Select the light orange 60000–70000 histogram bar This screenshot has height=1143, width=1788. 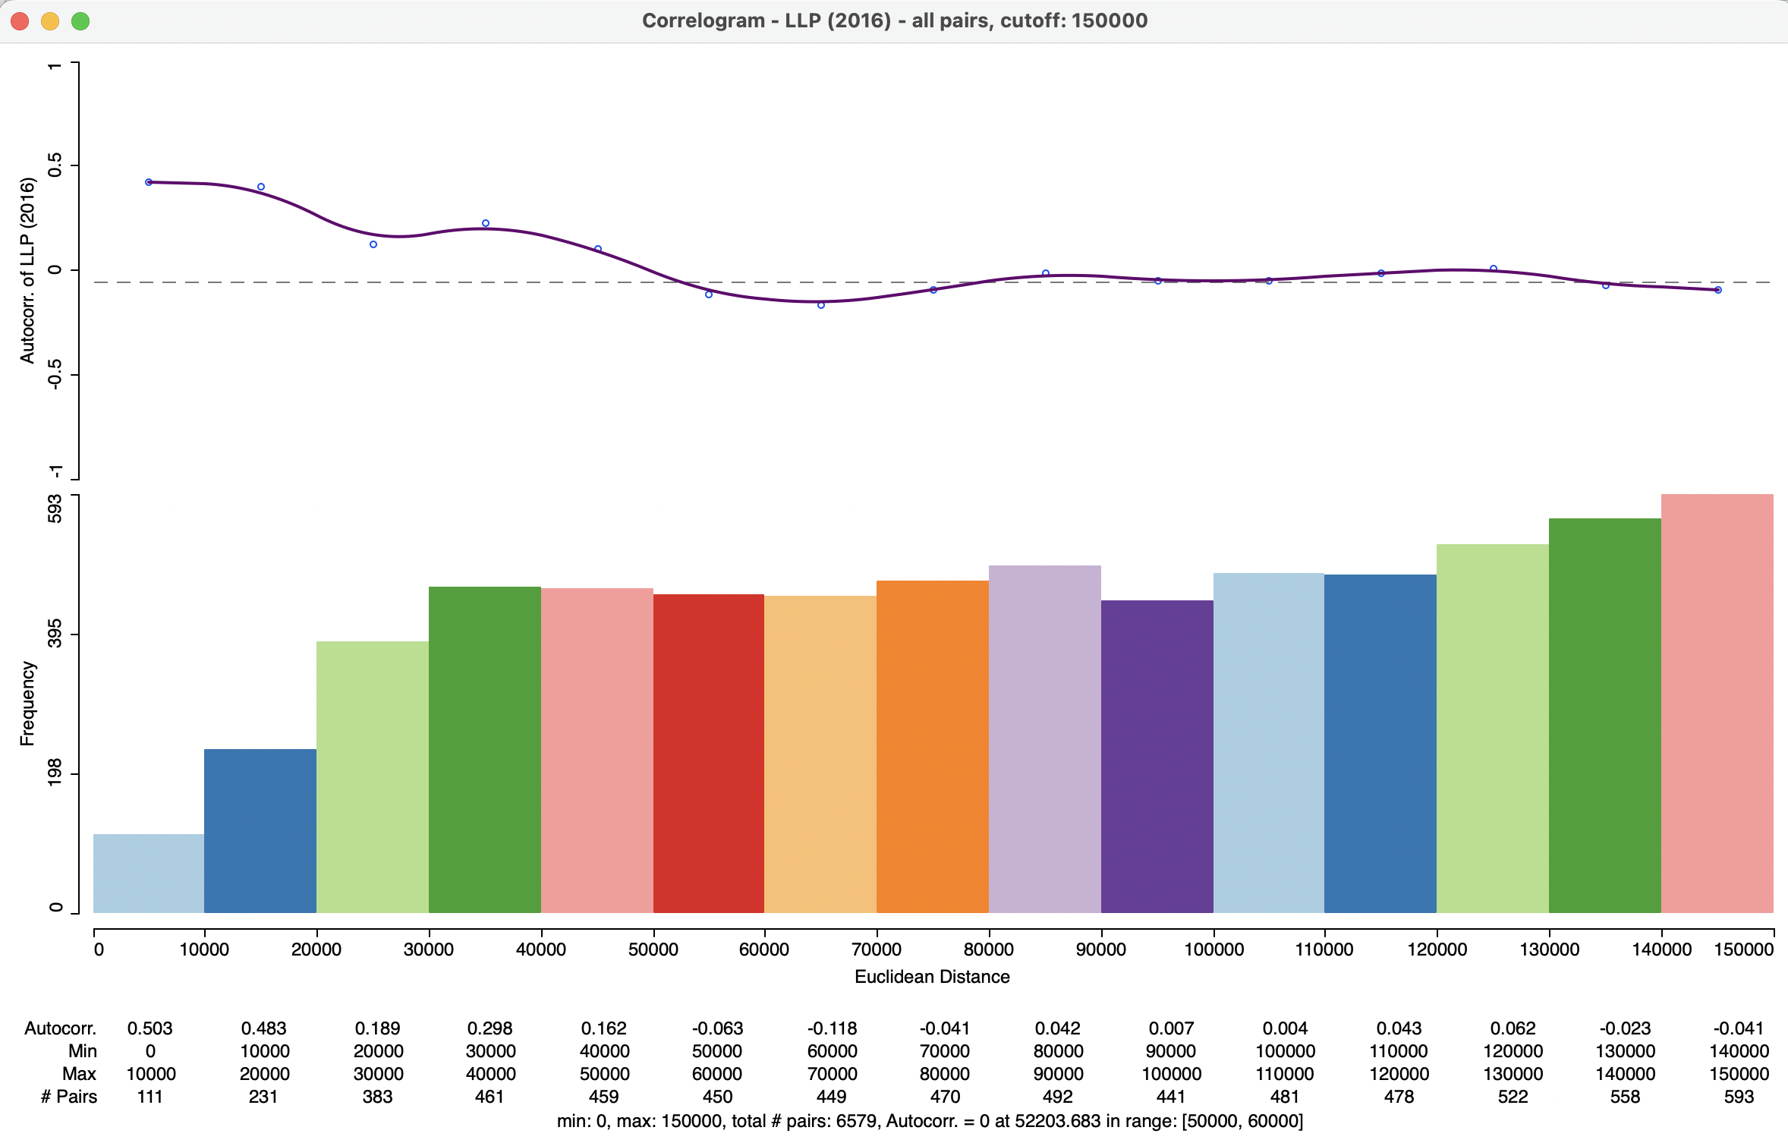[x=820, y=754]
